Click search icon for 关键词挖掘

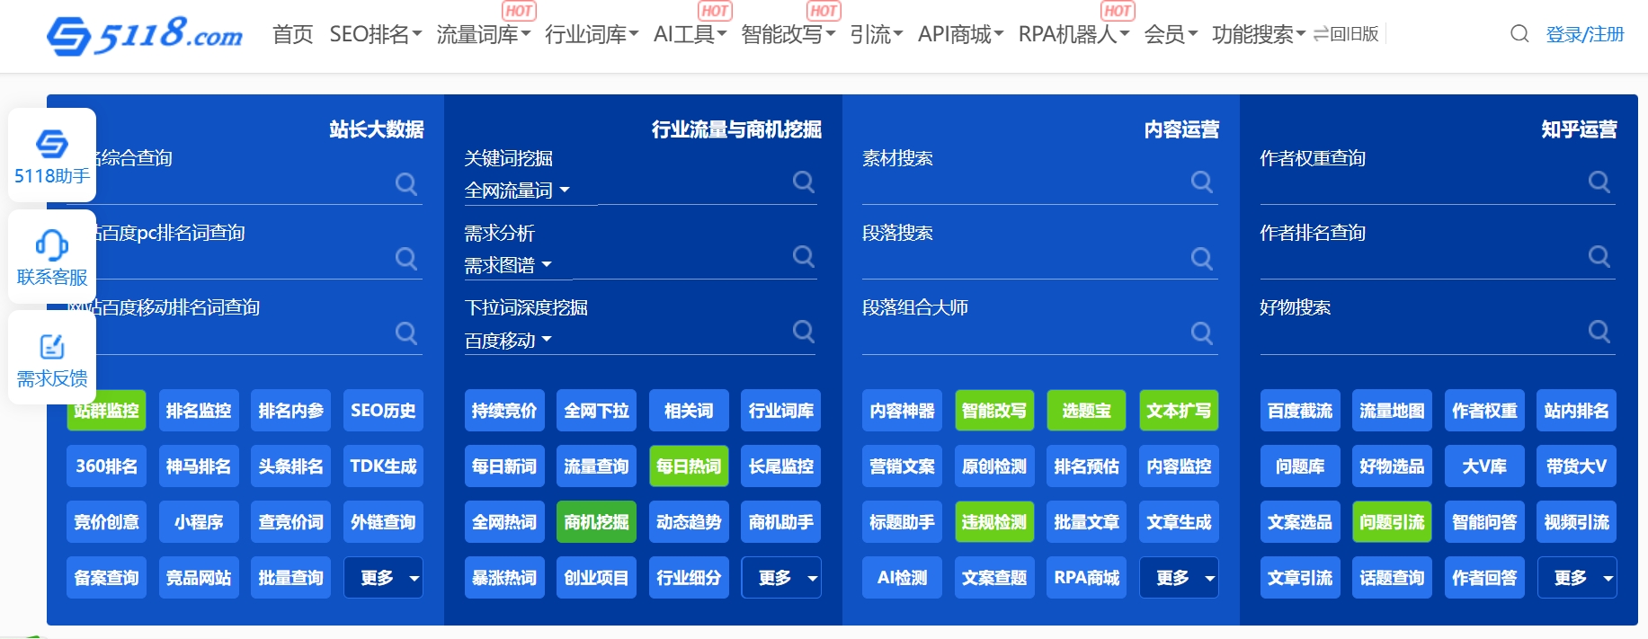[803, 182]
